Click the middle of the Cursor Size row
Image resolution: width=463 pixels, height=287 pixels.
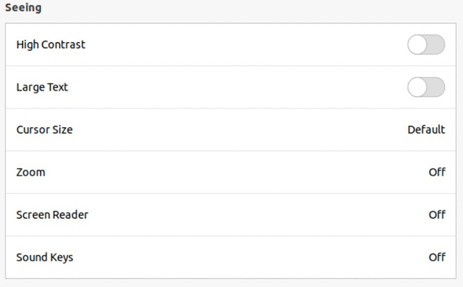230,129
